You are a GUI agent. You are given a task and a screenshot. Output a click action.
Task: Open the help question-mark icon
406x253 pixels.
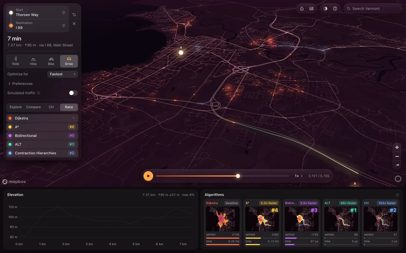335,8
